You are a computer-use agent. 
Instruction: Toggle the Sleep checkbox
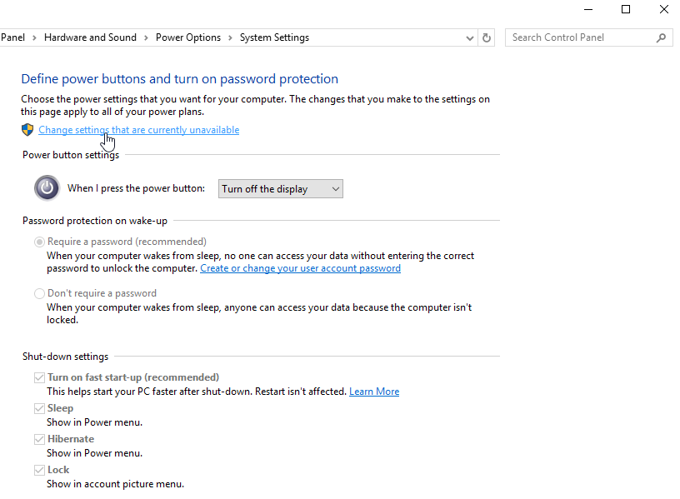coord(39,408)
